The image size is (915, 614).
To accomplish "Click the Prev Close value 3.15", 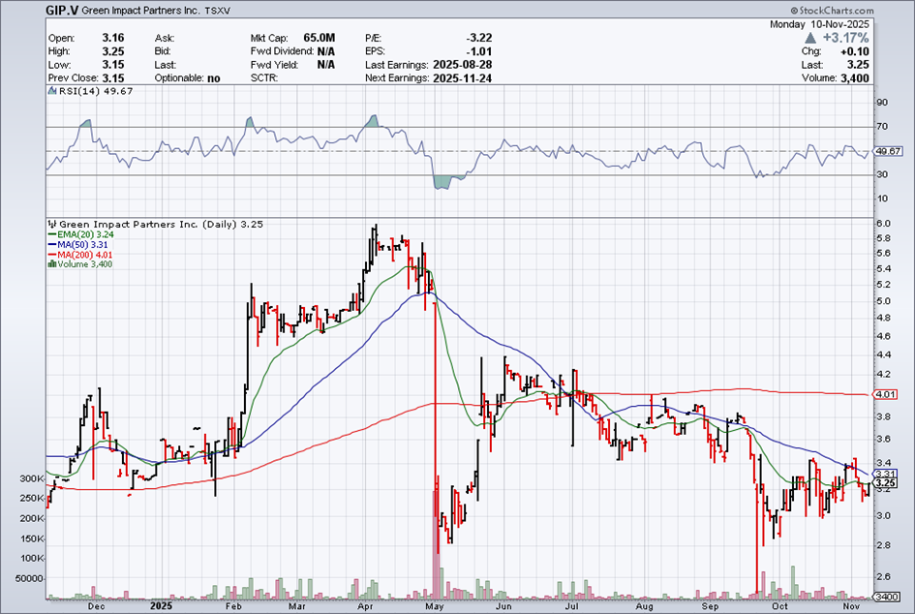I will 113,78.
